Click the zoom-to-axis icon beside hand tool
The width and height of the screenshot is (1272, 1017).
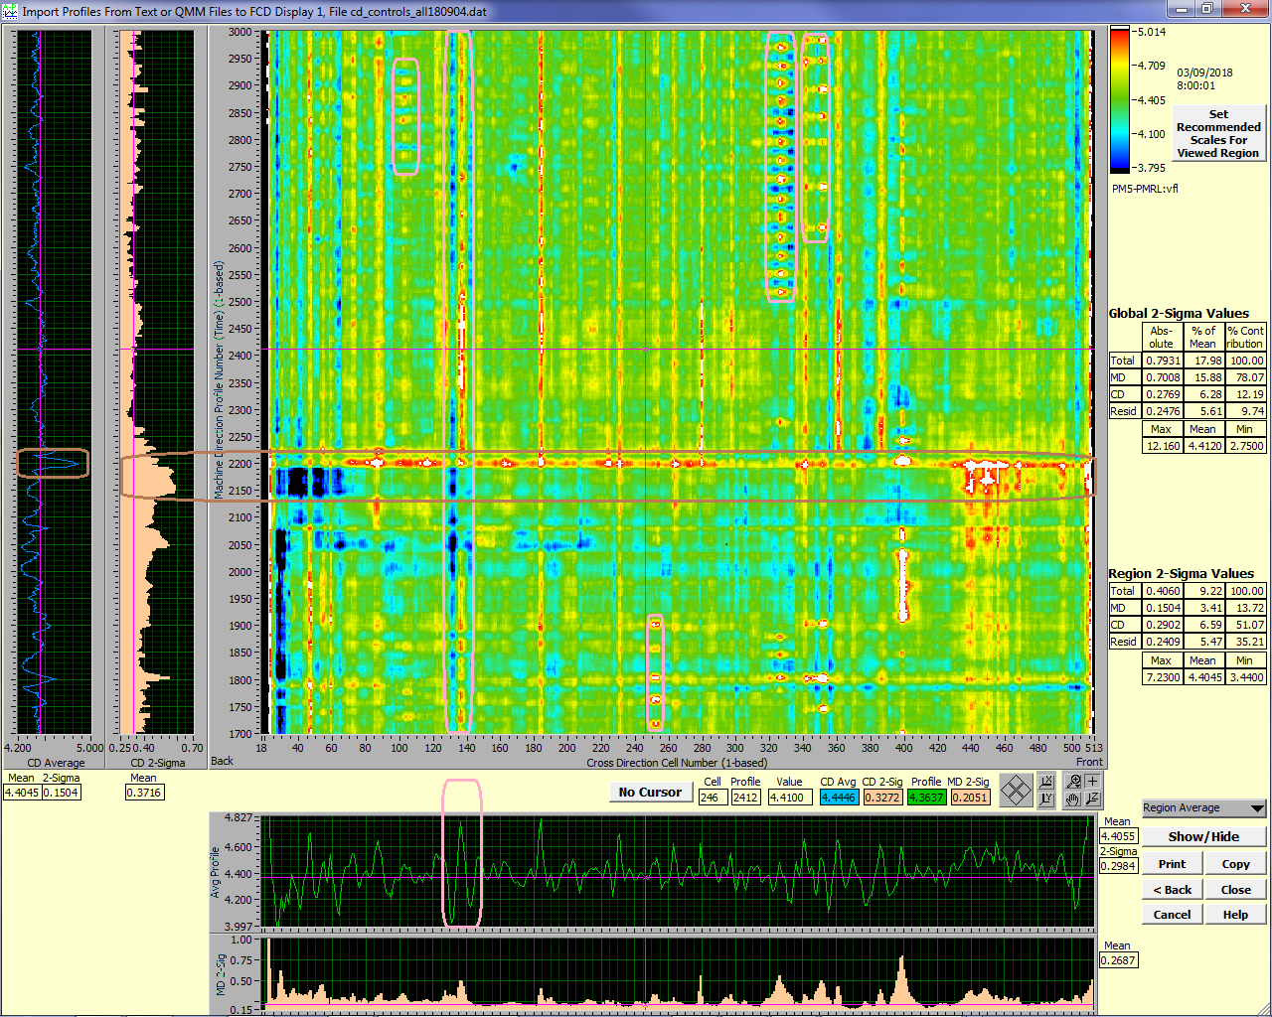pyautogui.click(x=1092, y=799)
